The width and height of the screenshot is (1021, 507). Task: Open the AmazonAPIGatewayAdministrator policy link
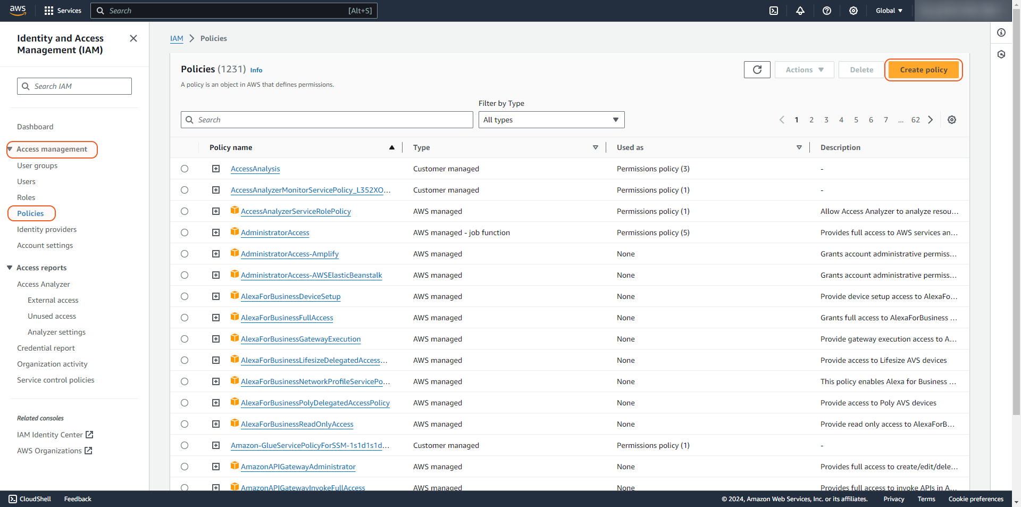298,467
